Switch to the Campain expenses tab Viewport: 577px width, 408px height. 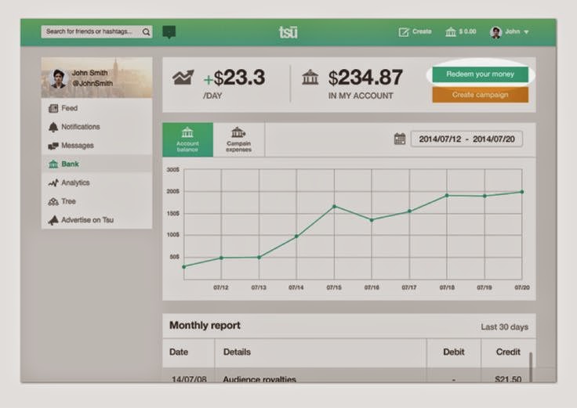coord(239,139)
